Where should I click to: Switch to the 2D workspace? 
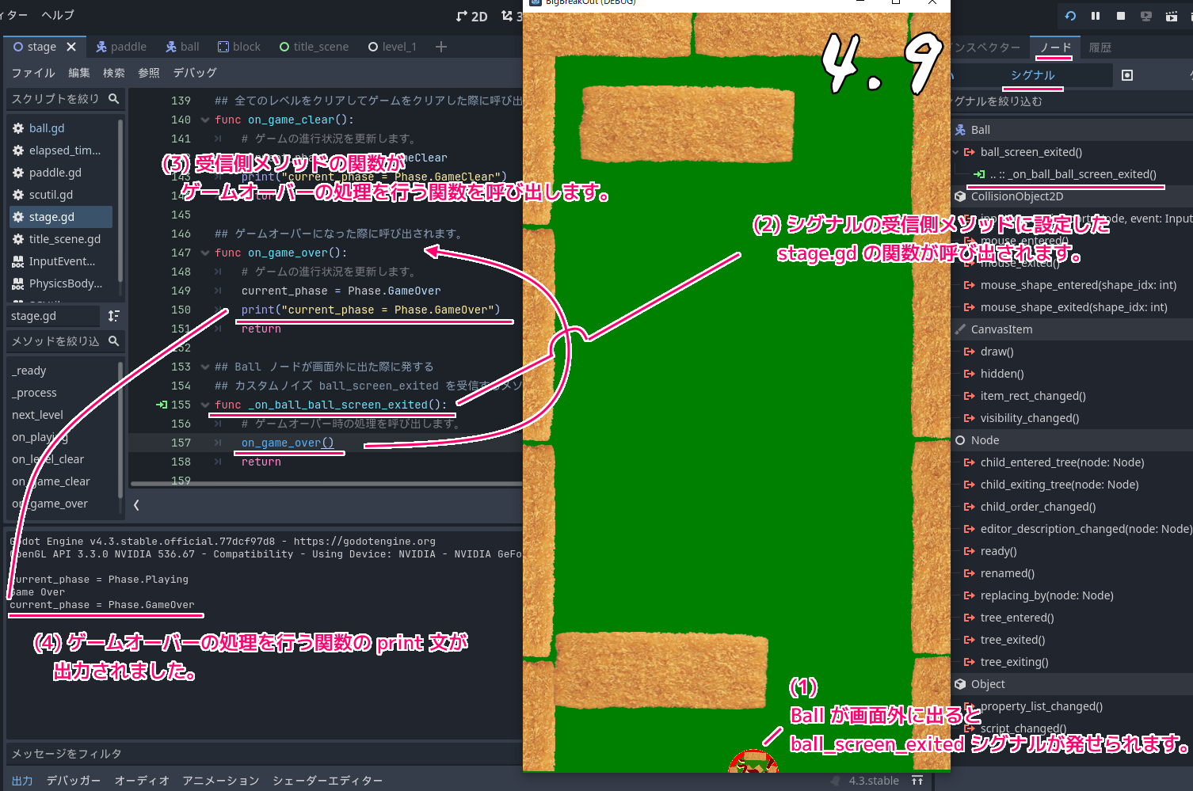(x=471, y=16)
